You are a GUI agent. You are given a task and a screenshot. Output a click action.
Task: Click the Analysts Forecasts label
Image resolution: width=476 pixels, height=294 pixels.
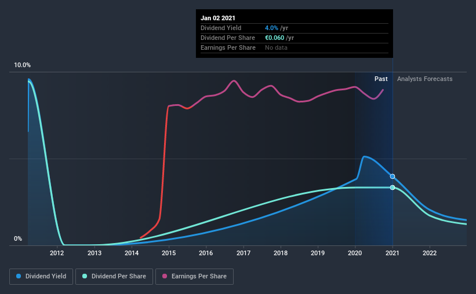pos(425,79)
